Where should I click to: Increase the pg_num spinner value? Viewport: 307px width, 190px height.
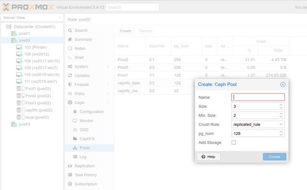(x=281, y=132)
